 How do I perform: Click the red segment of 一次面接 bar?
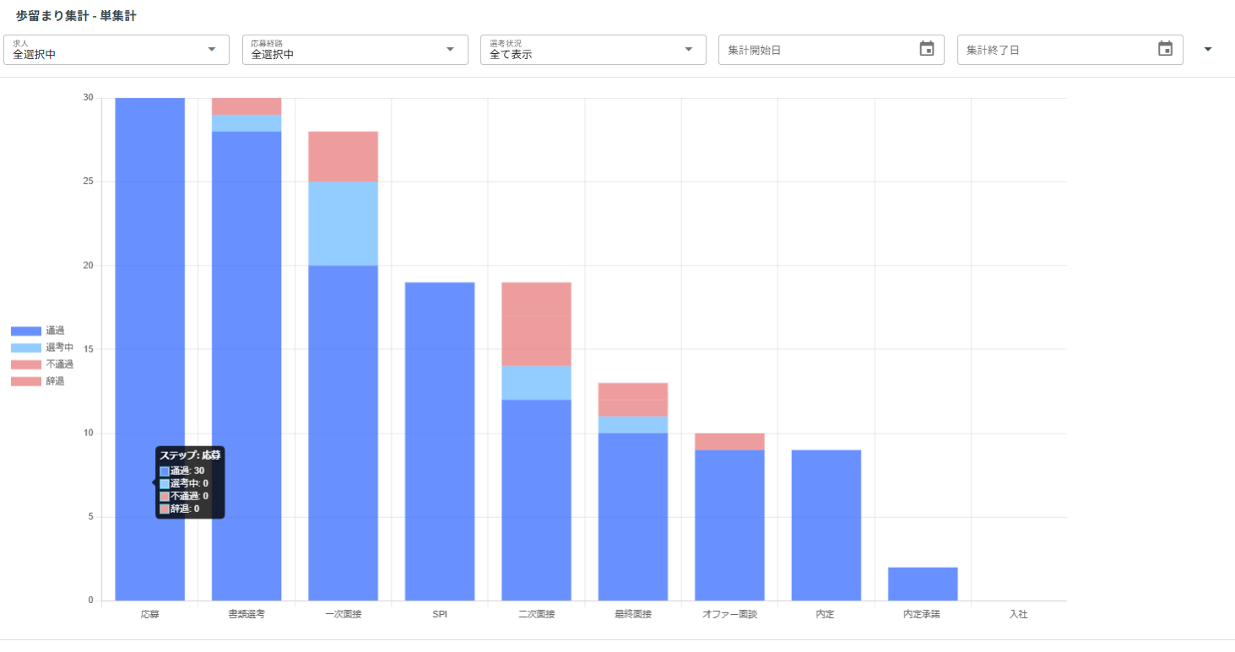[x=343, y=157]
